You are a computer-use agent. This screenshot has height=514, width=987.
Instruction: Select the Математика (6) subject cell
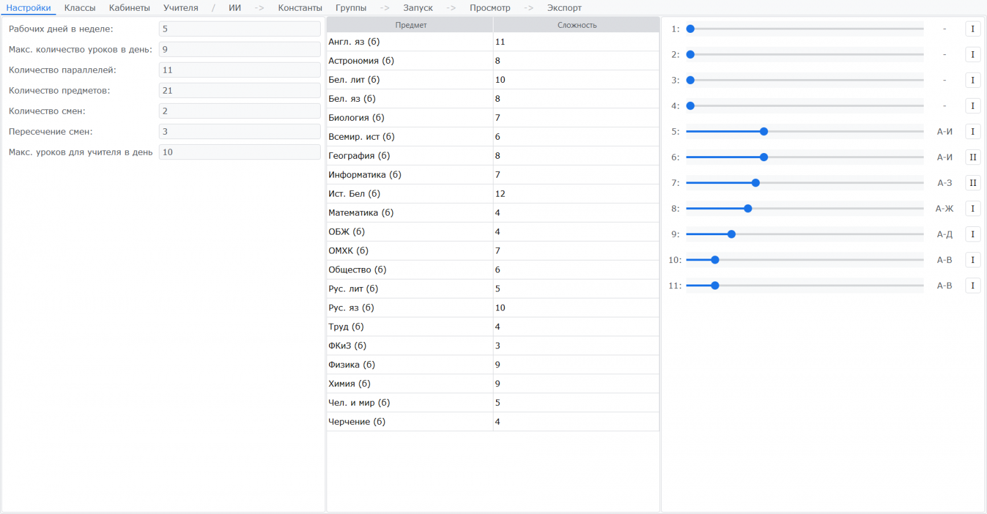410,212
